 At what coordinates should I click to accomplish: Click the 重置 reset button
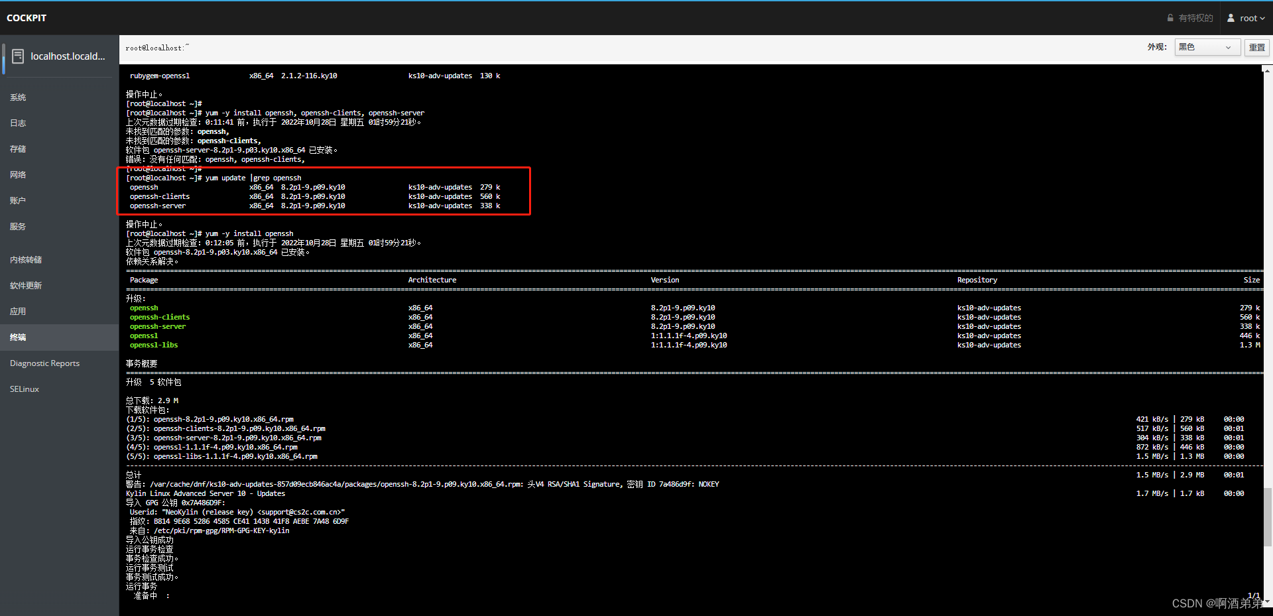point(1256,47)
